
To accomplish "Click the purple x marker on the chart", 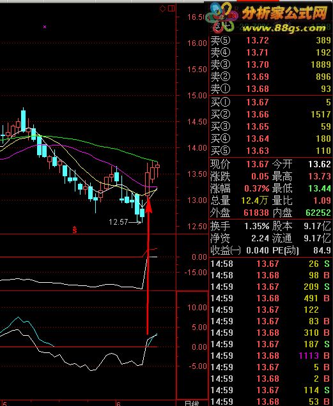I will (x=45, y=27).
